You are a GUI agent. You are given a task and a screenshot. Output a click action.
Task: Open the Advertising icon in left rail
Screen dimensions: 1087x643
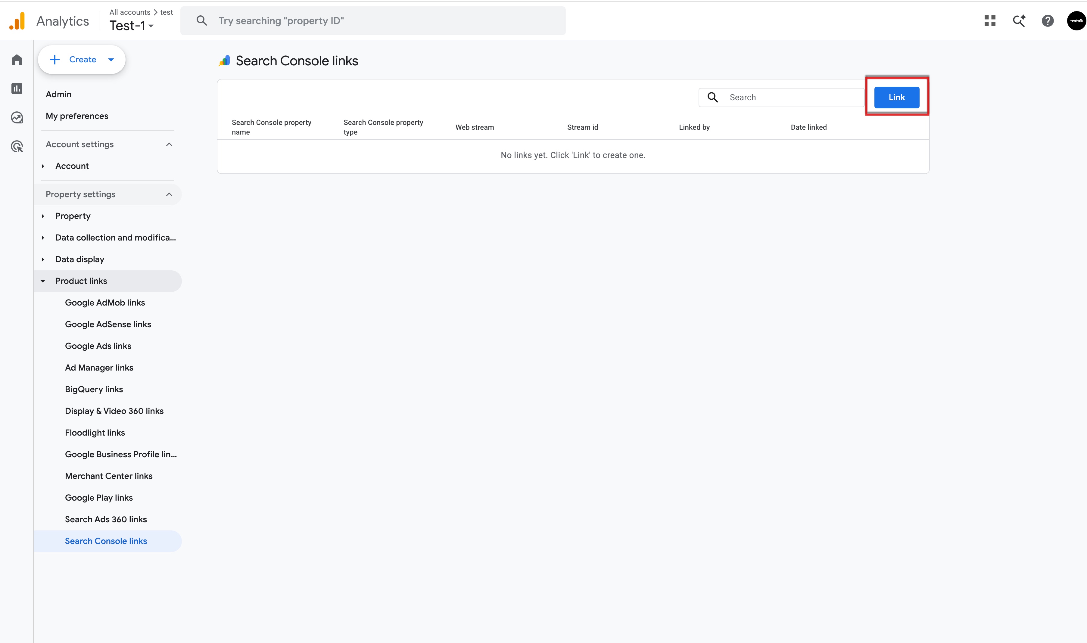(x=17, y=147)
